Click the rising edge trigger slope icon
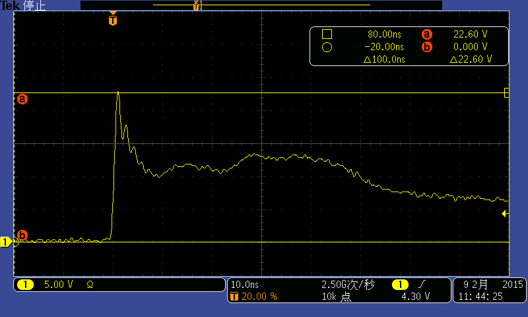The image size is (528, 317). coord(422,285)
